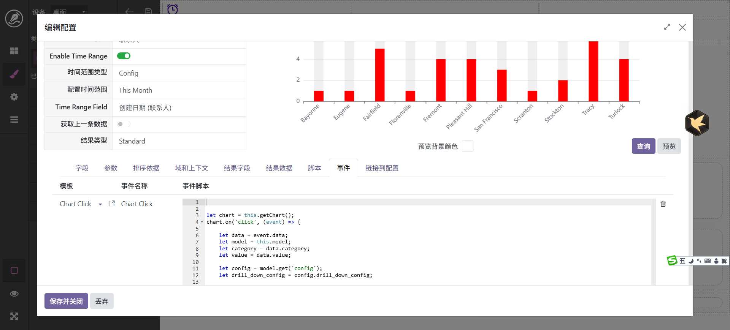Open the hamburger list icon in sidebar
The height and width of the screenshot is (330, 730).
(x=14, y=120)
